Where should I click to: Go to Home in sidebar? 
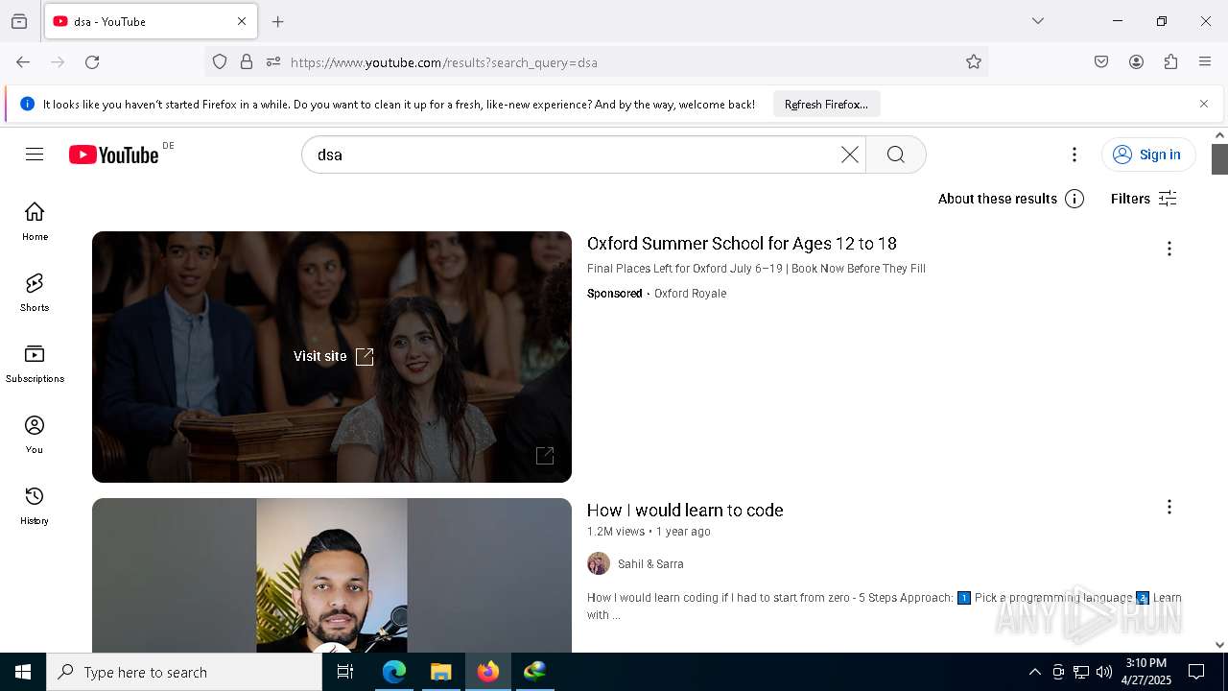[x=35, y=222]
